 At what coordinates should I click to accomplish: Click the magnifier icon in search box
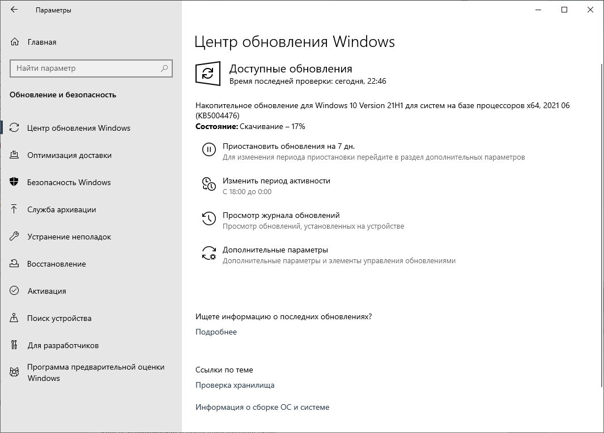coord(164,68)
